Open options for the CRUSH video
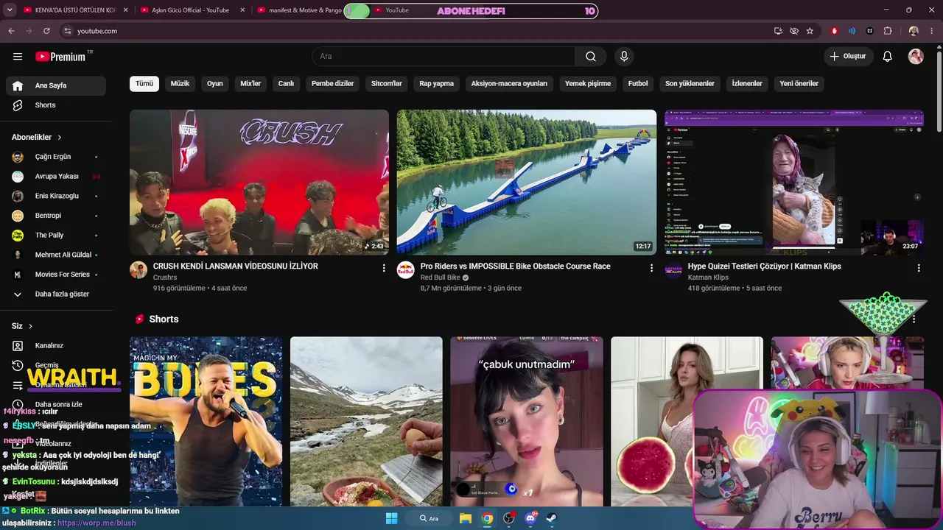943x530 pixels. (384, 268)
